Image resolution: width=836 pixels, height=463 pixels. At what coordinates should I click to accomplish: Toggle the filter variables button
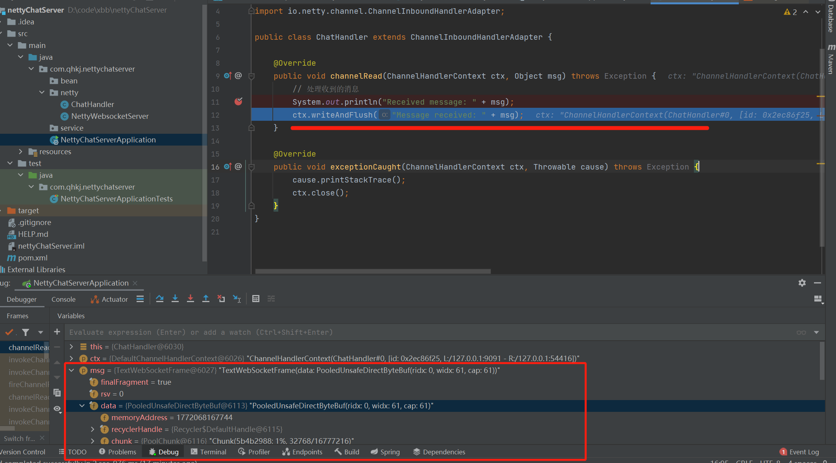[27, 332]
